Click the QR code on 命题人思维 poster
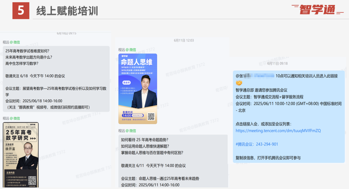This screenshot has width=349, height=189. click(x=151, y=117)
